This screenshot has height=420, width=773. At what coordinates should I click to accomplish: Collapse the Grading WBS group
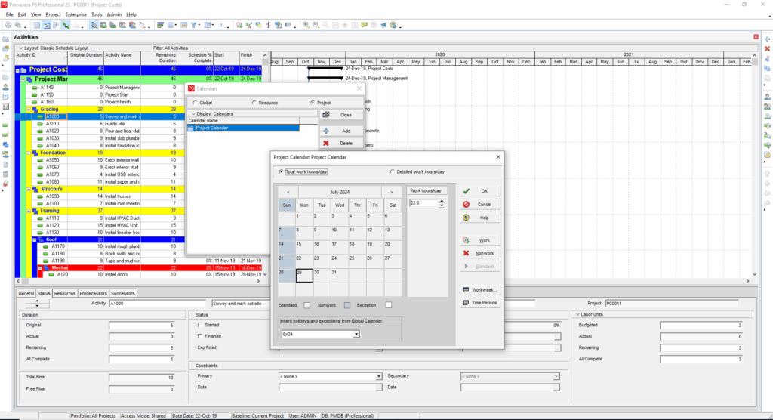[x=29, y=110]
